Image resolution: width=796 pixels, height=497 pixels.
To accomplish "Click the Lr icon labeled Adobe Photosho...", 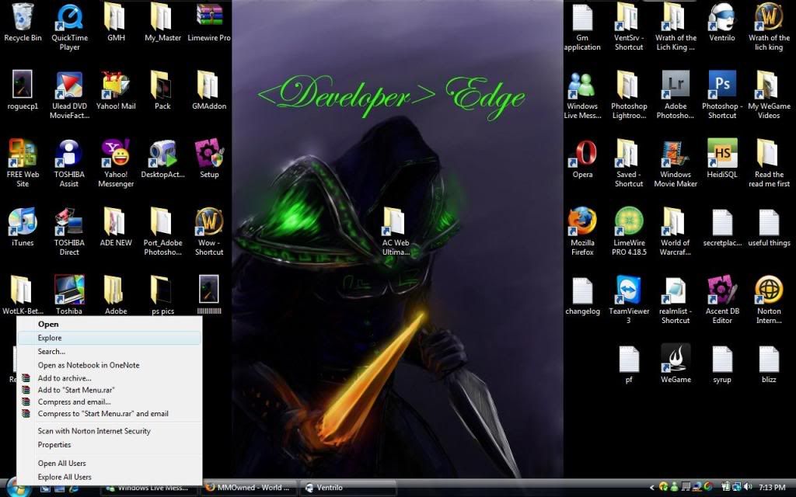I will click(676, 85).
